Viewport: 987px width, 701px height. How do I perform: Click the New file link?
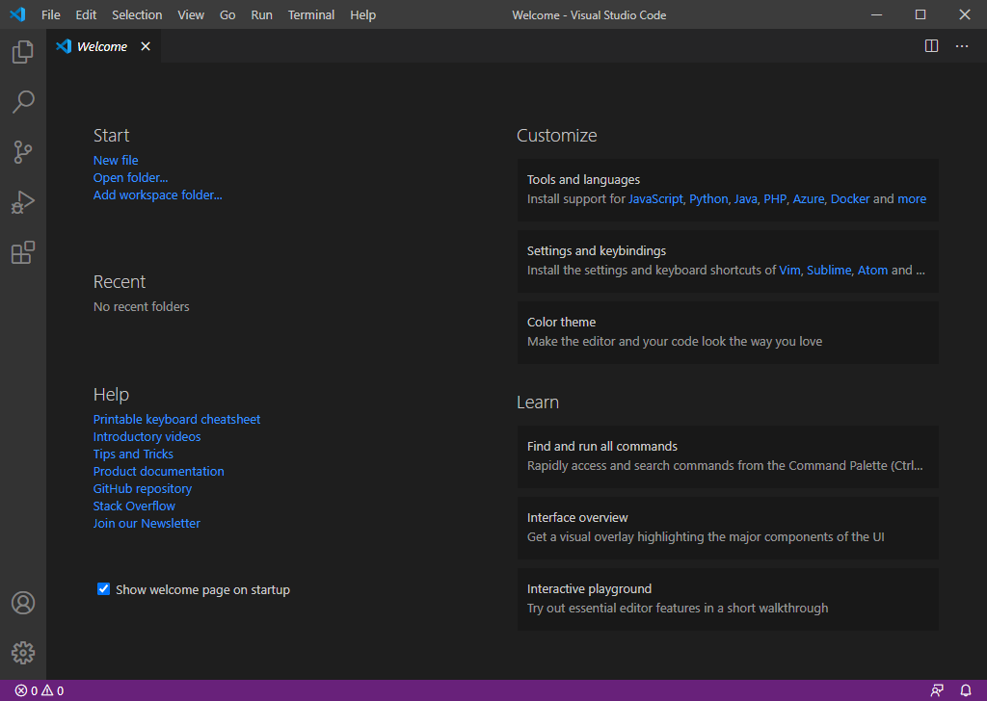click(116, 160)
